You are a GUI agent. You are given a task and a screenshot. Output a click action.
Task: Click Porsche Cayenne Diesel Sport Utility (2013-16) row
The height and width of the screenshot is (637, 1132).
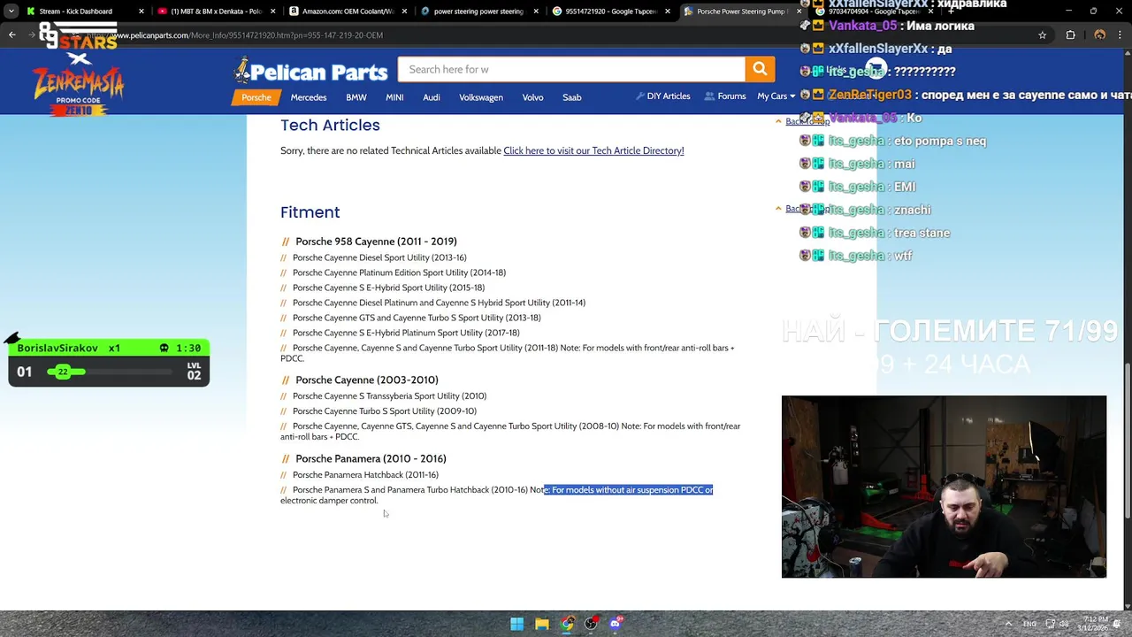(x=379, y=257)
